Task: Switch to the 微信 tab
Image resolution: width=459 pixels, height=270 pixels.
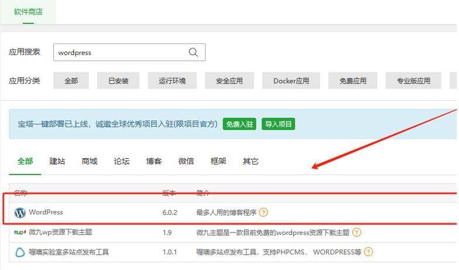Action: coord(186,162)
